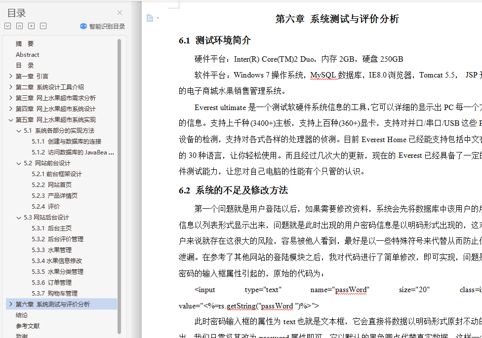Click the code text size="20"
Viewport: 482px width, 338px height.
tap(414, 290)
